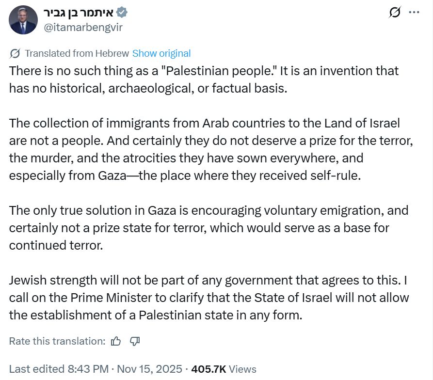Show original Hebrew version of the post

[161, 53]
